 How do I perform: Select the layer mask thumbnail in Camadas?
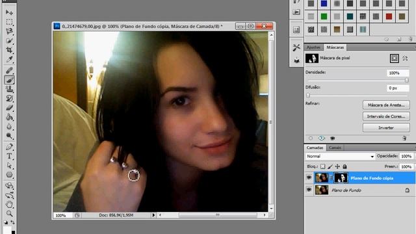[341, 177]
